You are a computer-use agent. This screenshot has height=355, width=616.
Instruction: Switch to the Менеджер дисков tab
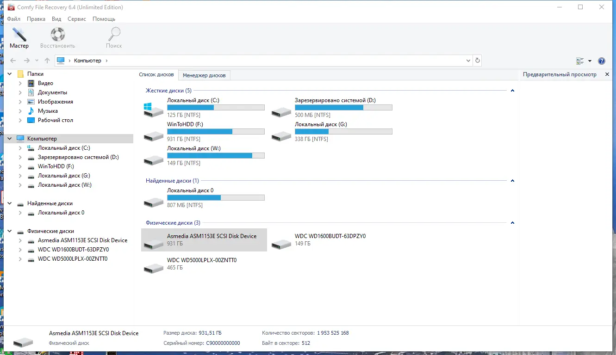204,75
